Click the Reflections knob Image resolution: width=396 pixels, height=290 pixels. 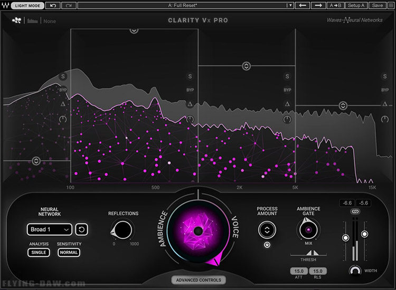[x=122, y=230]
